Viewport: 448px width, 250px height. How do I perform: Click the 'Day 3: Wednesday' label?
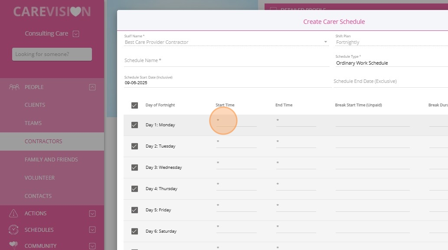(x=164, y=168)
